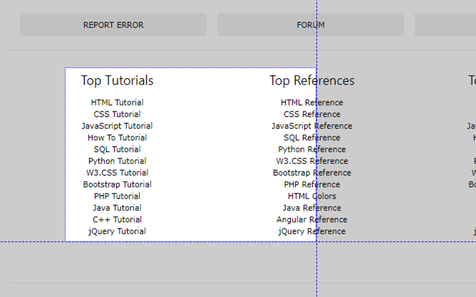Image resolution: width=476 pixels, height=297 pixels.
Task: Open the FORUM button
Action: pos(311,25)
